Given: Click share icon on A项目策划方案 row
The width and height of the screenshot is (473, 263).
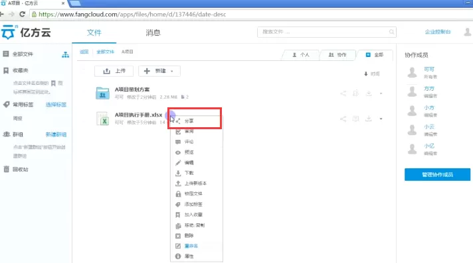Looking at the screenshot, I should click(x=343, y=93).
